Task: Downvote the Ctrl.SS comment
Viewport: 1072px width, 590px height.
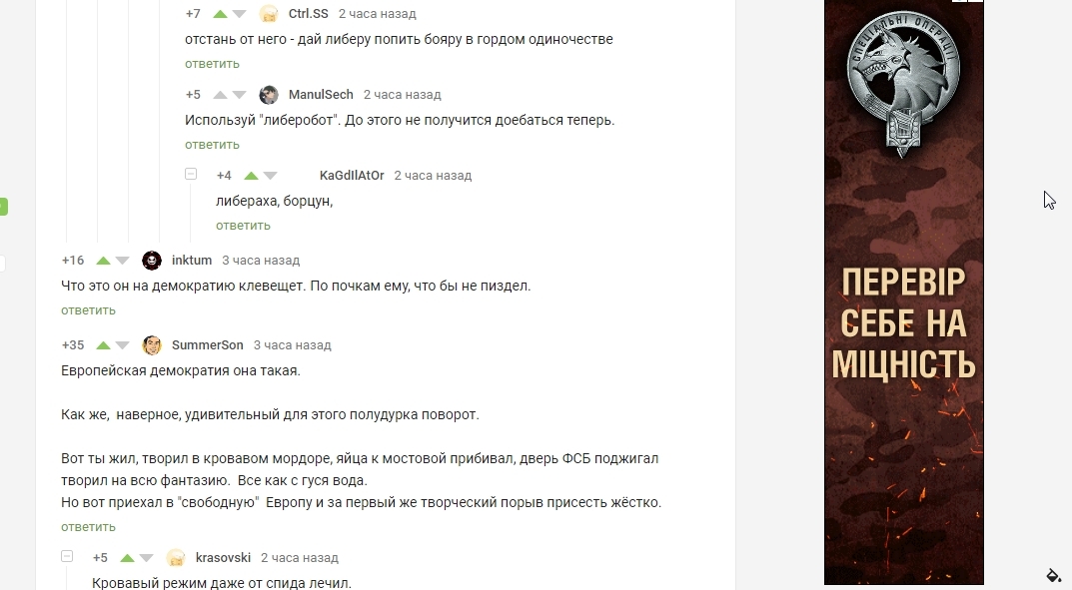Action: point(240,14)
